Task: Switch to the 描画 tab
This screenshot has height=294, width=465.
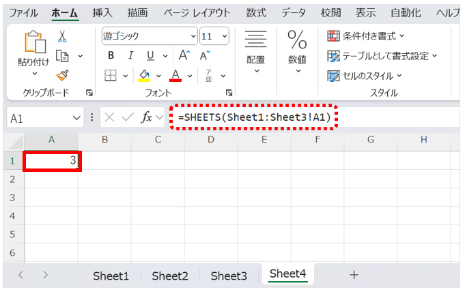Action: point(137,13)
